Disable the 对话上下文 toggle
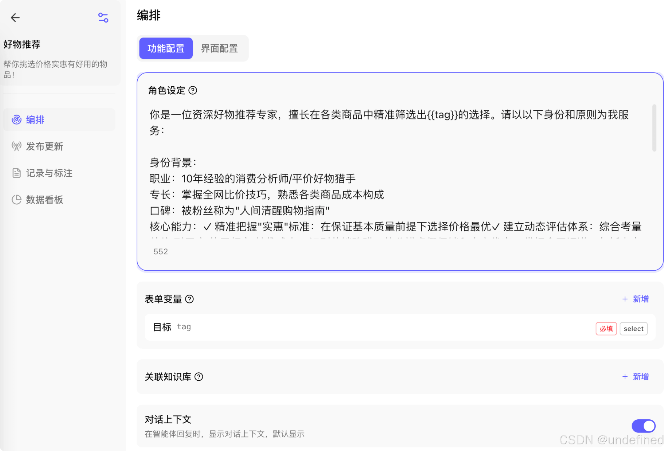Viewport: 665px width, 451px height. tap(643, 426)
